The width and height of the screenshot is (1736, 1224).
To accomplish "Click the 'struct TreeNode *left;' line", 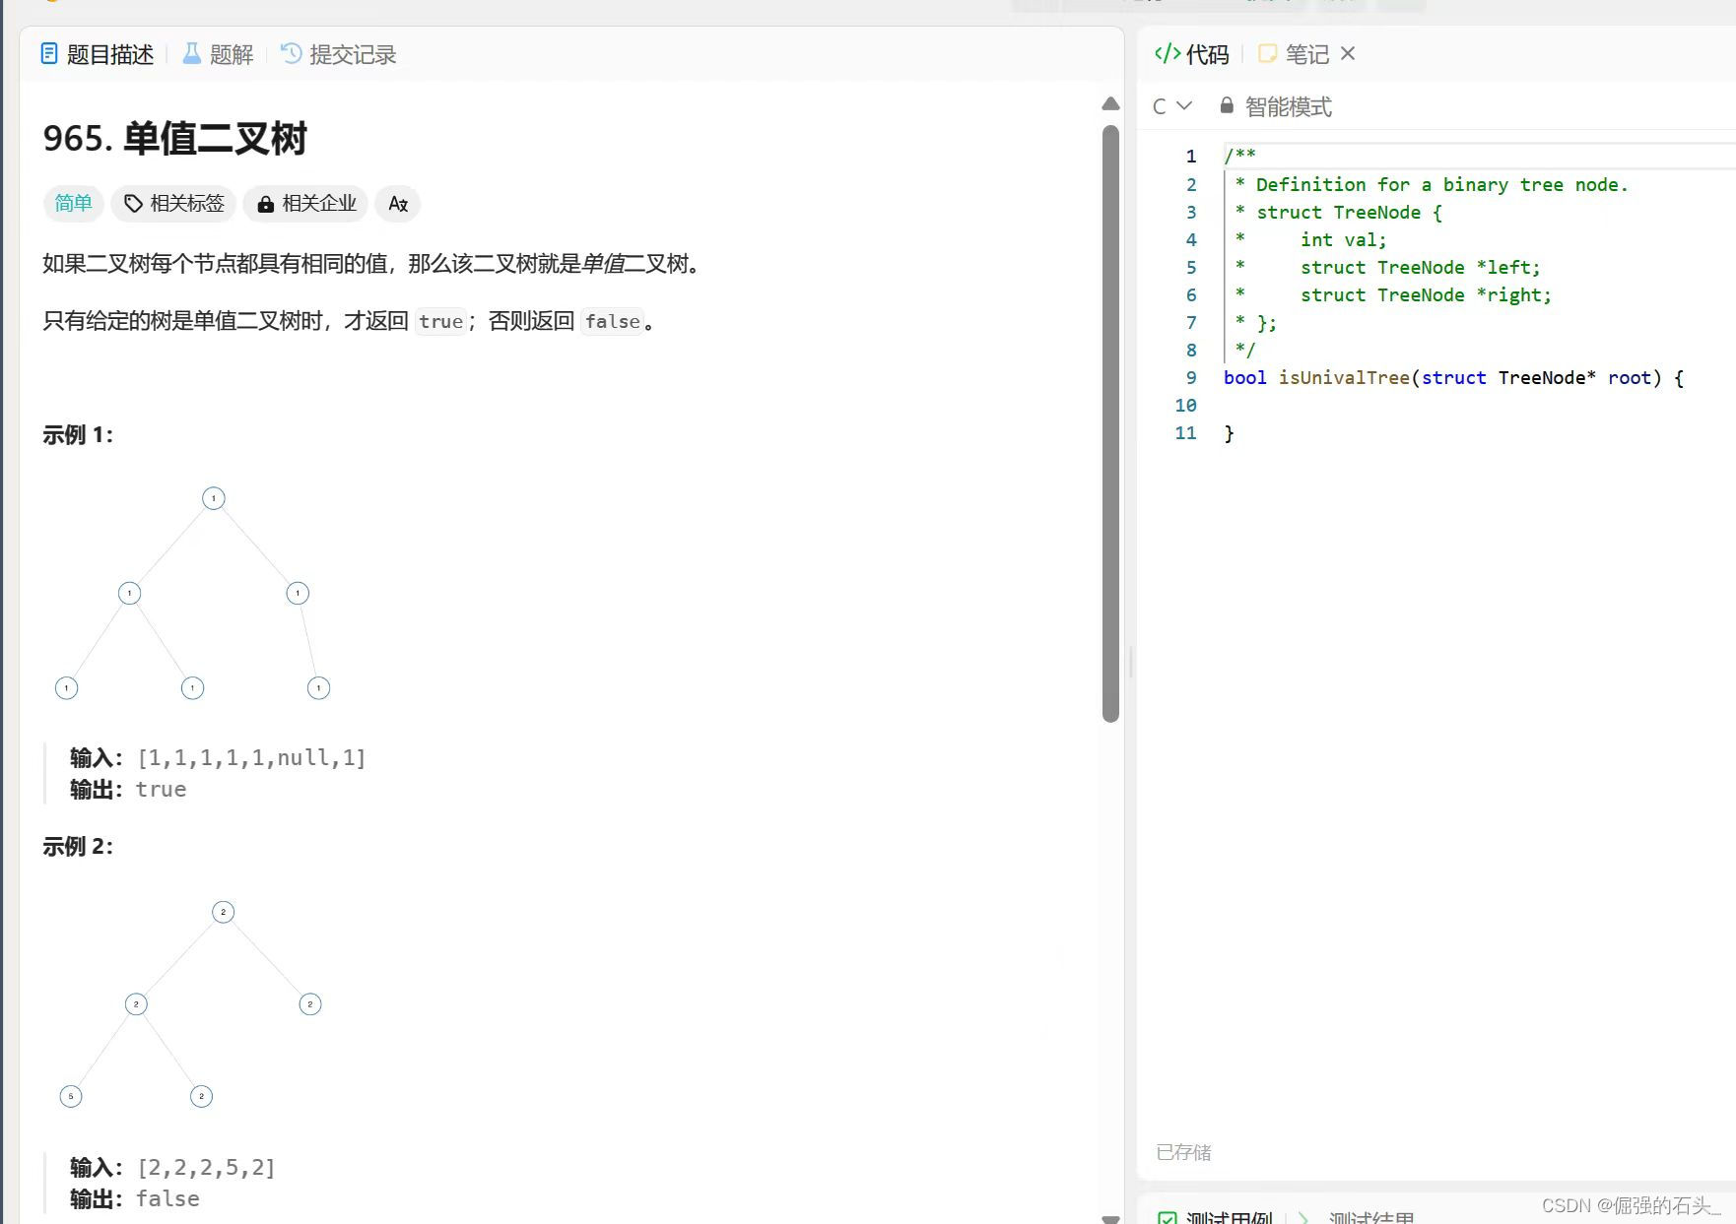I will click(1420, 268).
